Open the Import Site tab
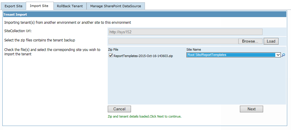The image size is (291, 130). pos(39,6)
